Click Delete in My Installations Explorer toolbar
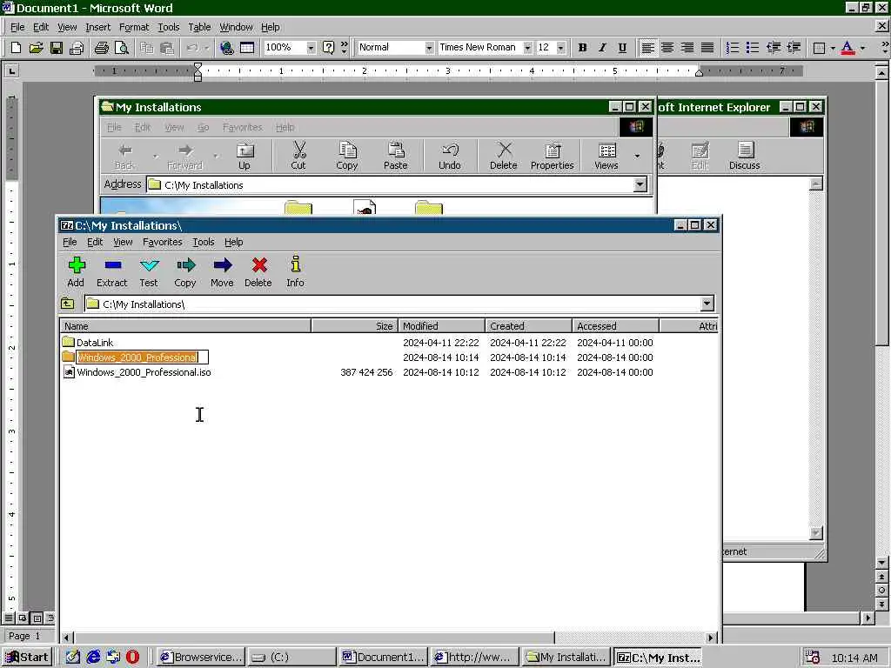Viewport: 891px width, 668px height. 504,156
